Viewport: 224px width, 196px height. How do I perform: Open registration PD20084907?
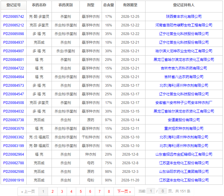coord(14,51)
